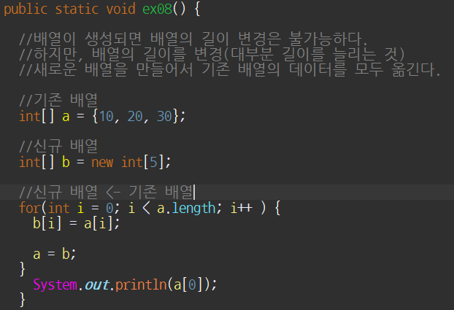This screenshot has height=310, width=454.
Task: Click 'println' method call
Action: pos(141,284)
